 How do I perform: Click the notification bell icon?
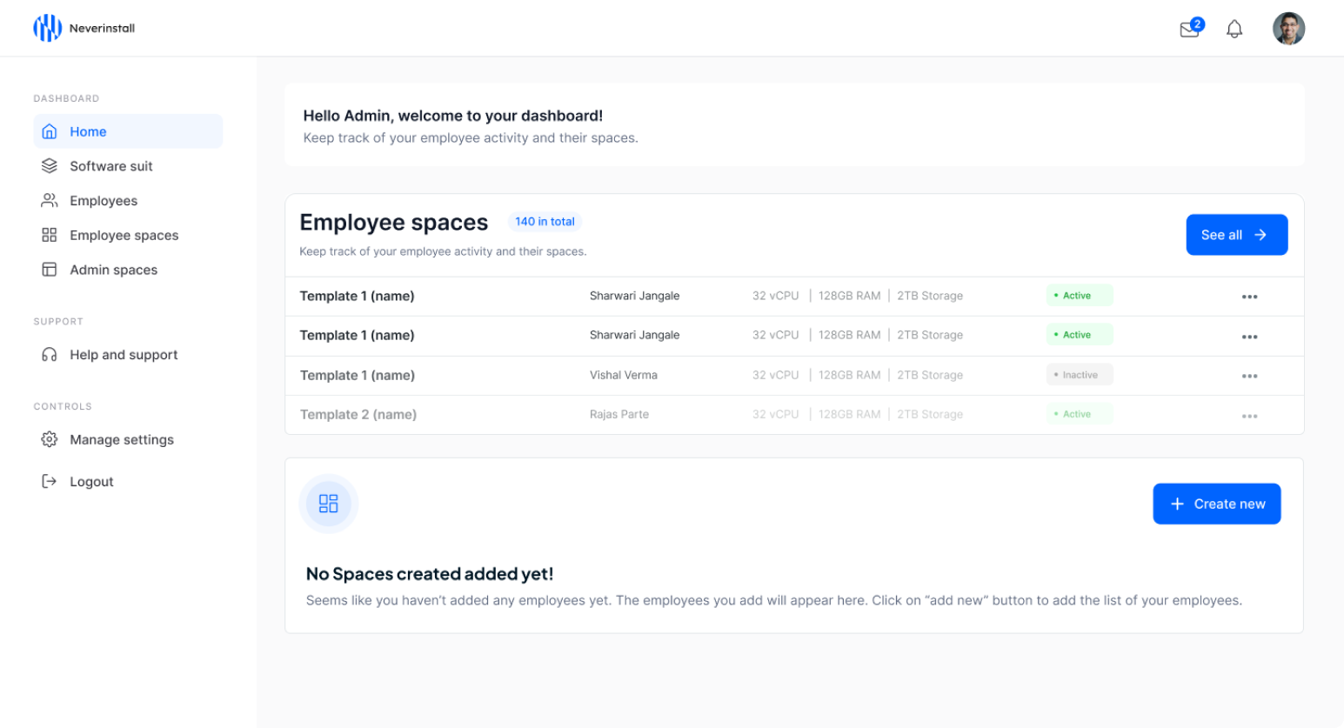click(x=1234, y=30)
